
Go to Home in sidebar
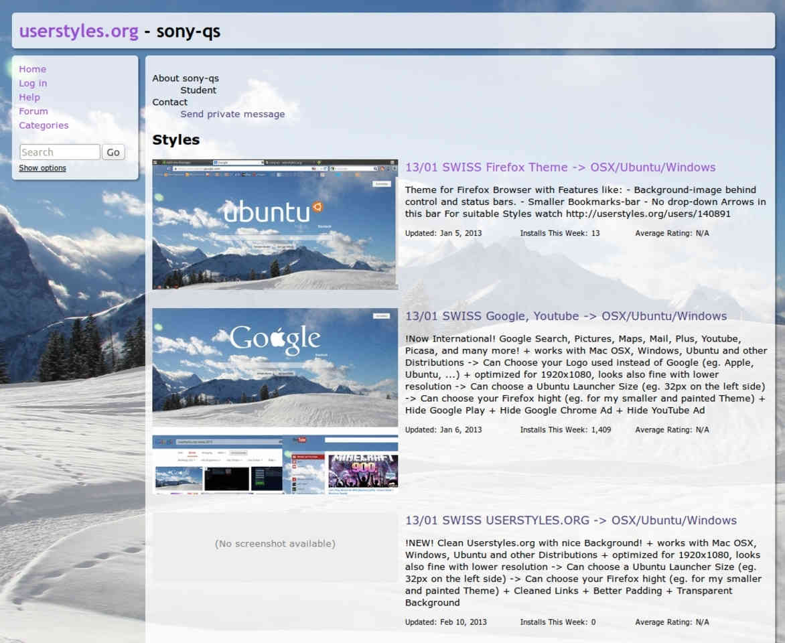point(33,69)
